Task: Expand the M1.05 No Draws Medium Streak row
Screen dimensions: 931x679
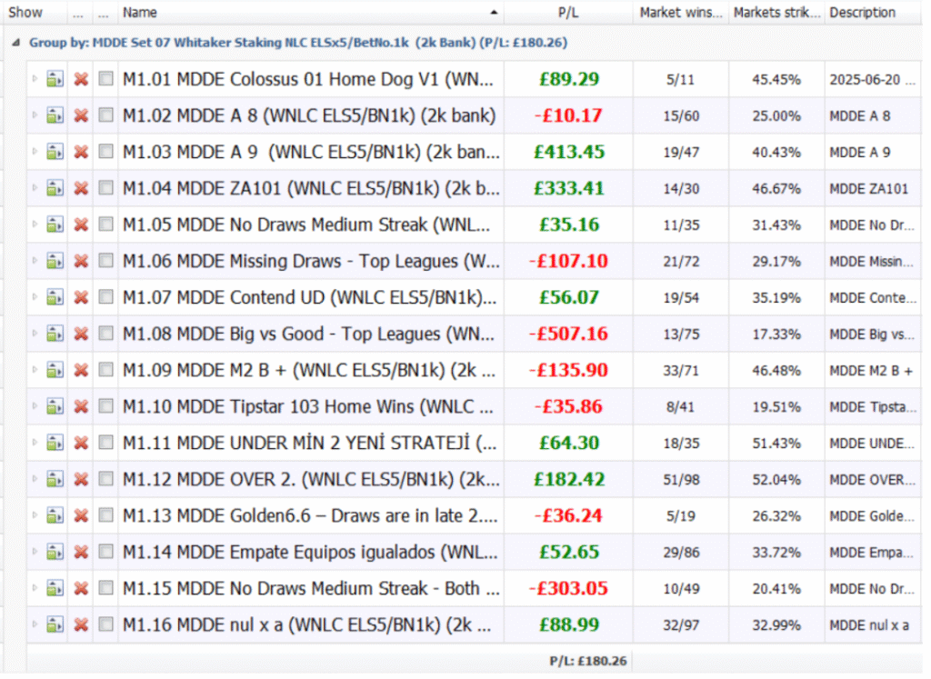Action: pyautogui.click(x=35, y=225)
